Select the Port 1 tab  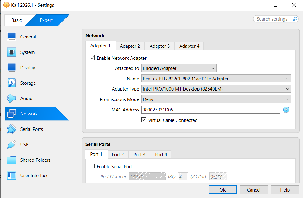(96, 154)
